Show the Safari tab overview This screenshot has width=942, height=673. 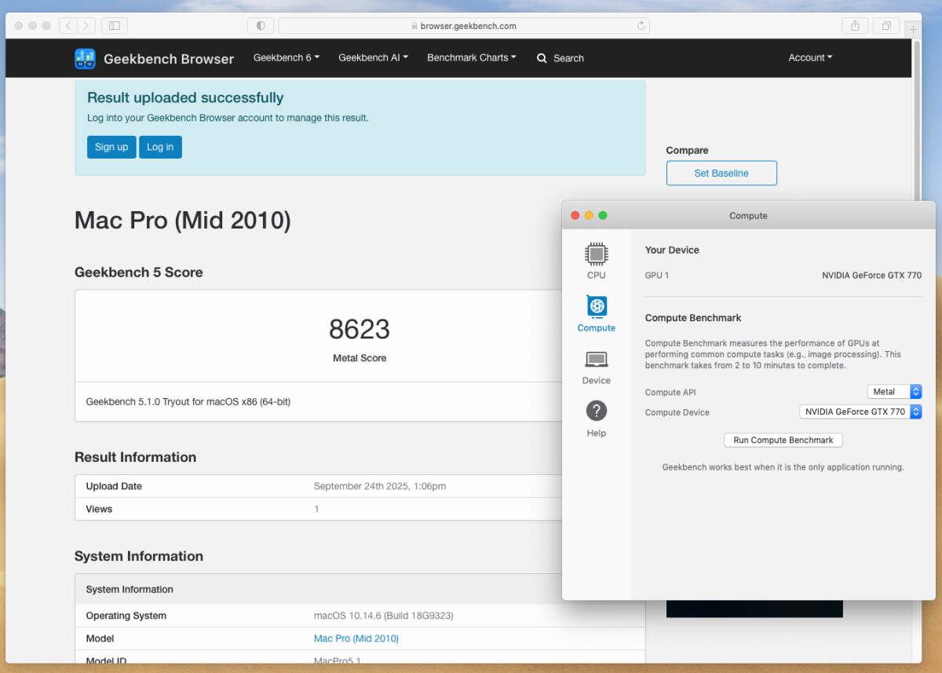(x=885, y=26)
